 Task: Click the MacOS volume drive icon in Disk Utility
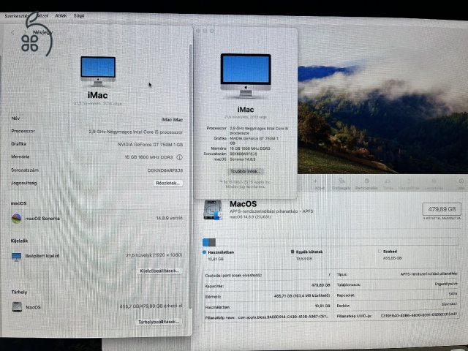[213, 210]
